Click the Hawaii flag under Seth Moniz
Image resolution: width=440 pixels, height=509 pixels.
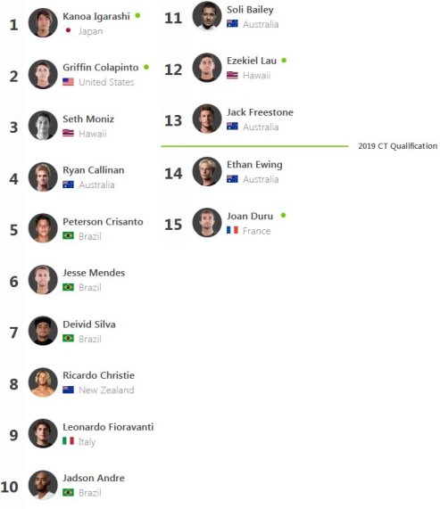coord(68,133)
